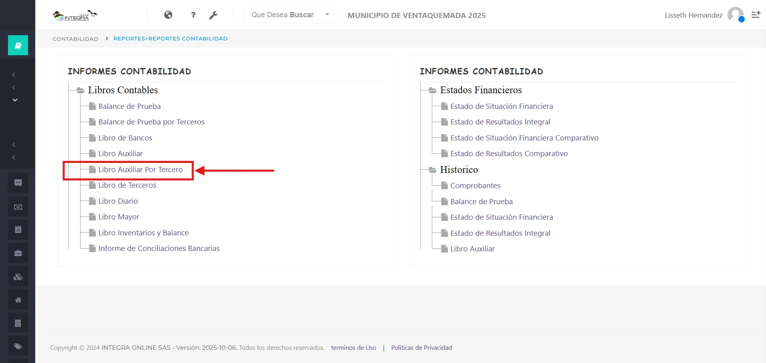Viewport: 766px width, 363px height.
Task: Open the briefcase sidebar module
Action: [x=18, y=253]
